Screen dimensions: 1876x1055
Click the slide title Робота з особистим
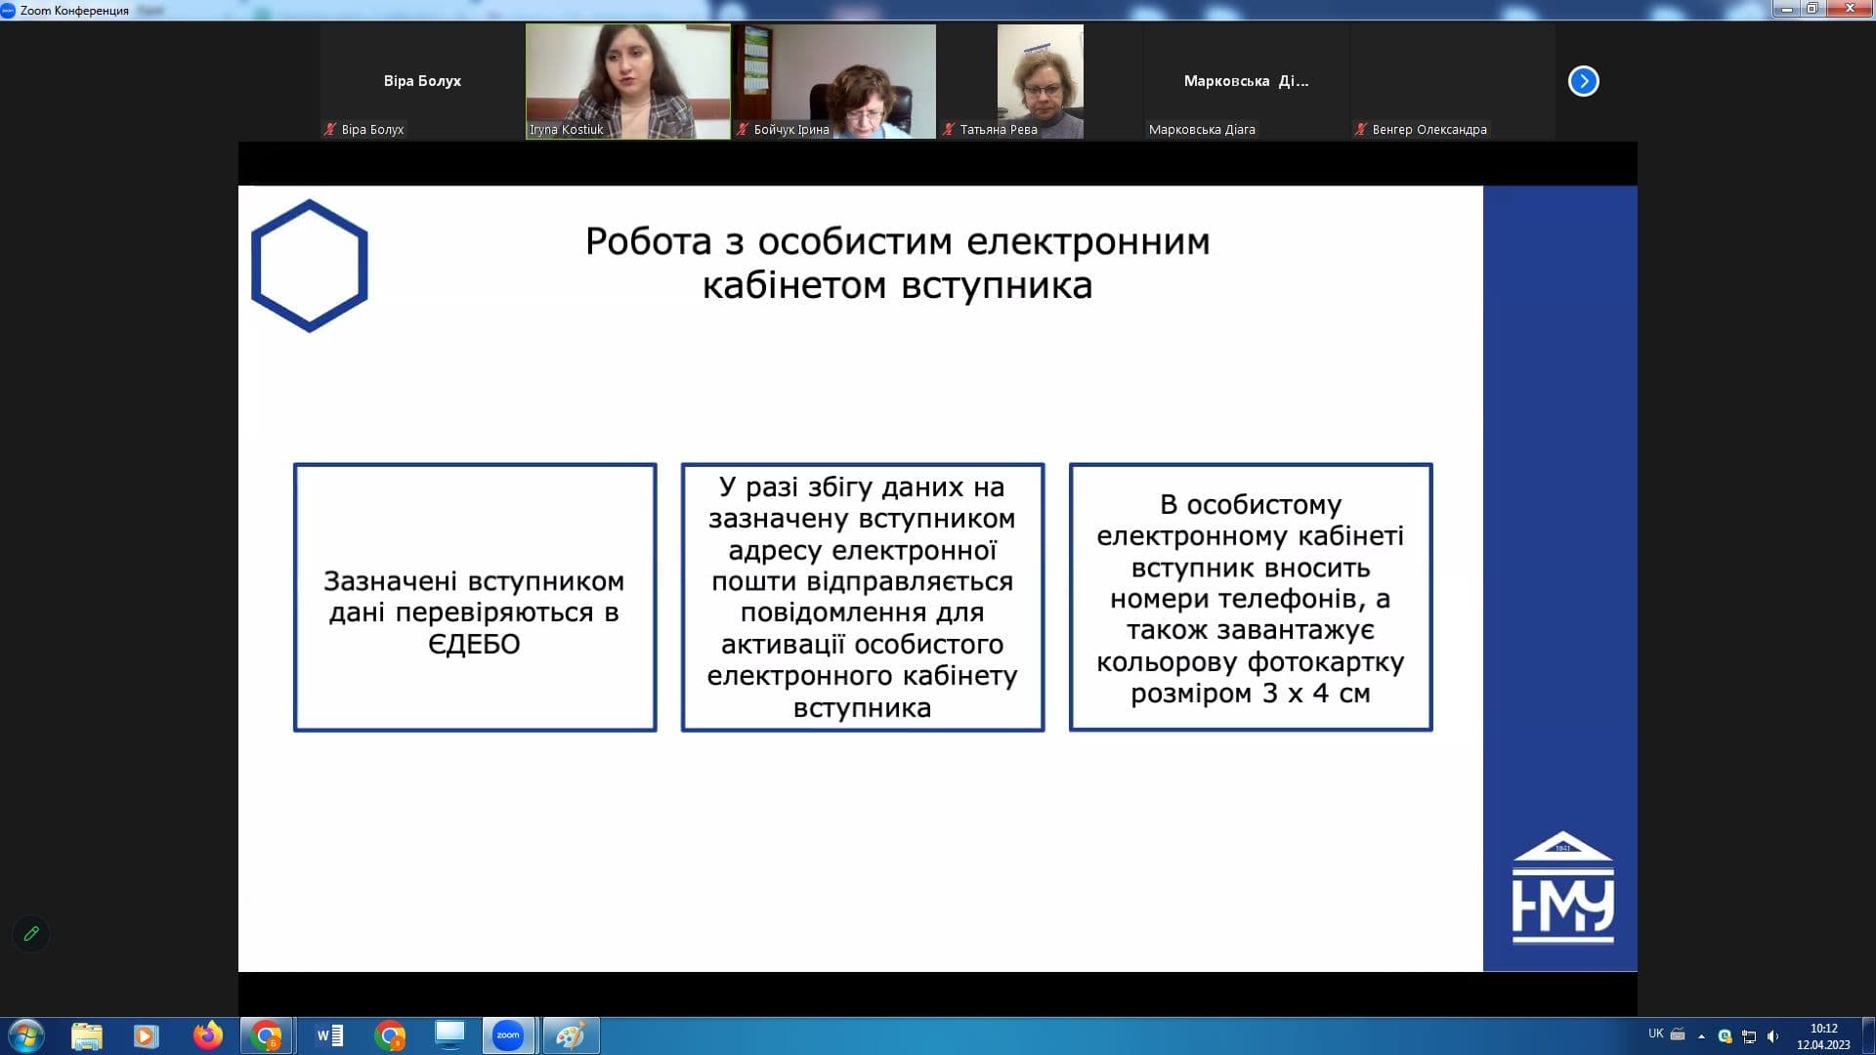897,263
